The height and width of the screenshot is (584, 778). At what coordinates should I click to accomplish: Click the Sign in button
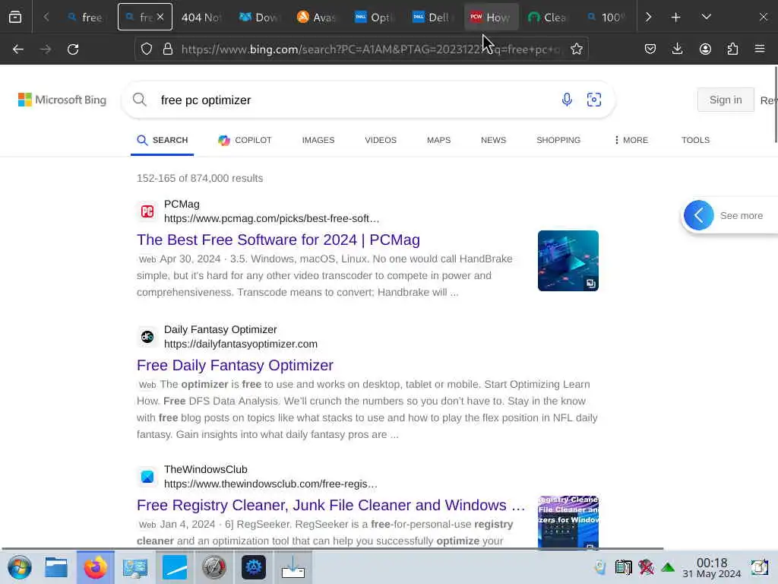point(726,100)
